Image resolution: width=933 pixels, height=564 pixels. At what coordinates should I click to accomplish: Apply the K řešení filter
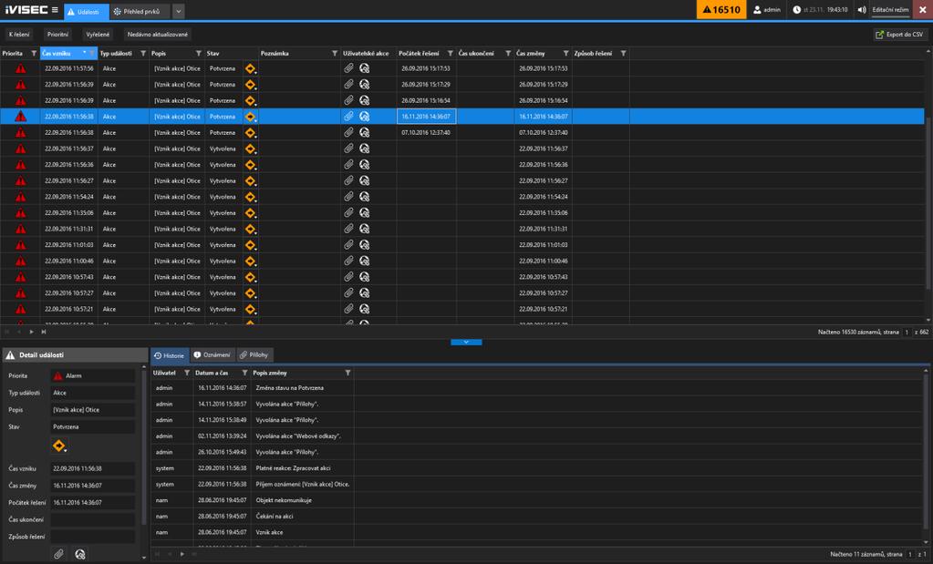coord(19,35)
